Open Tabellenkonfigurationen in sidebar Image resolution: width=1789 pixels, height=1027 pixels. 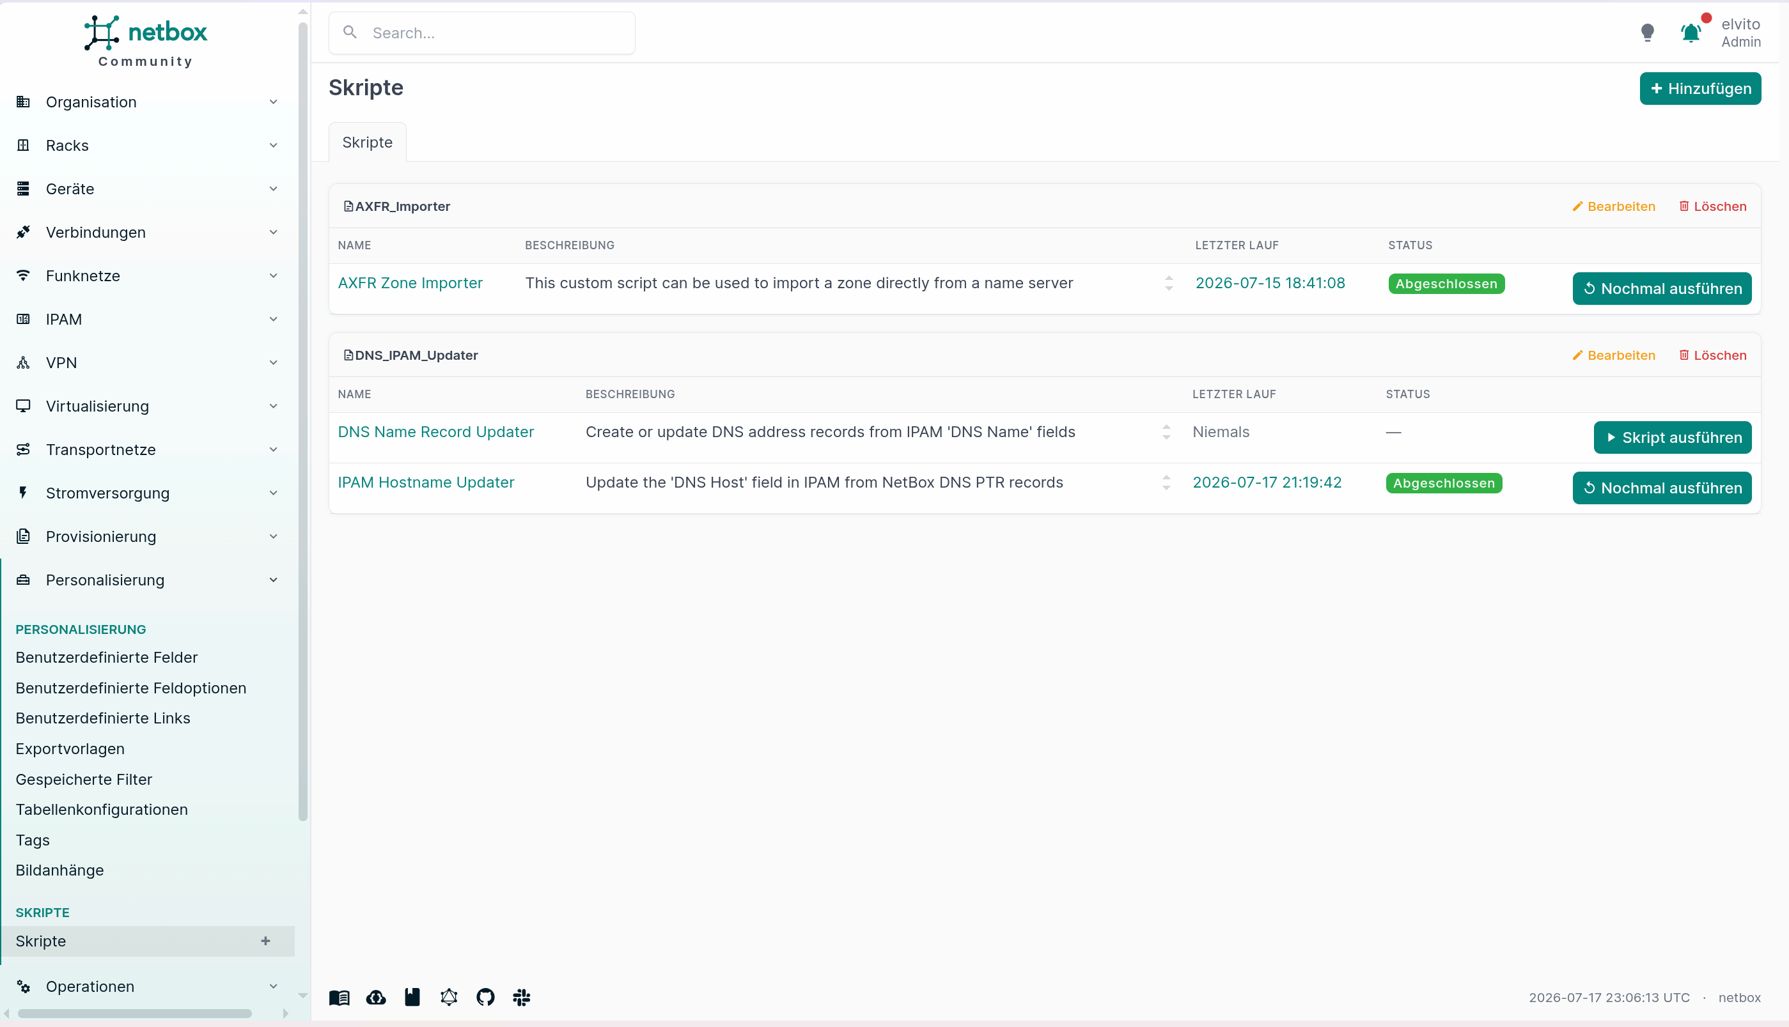102,810
